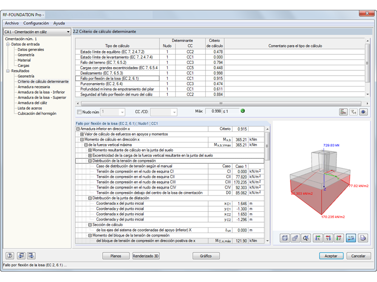Click the eye view mode icon
Viewport: 377px width, 282px height.
tap(363, 112)
